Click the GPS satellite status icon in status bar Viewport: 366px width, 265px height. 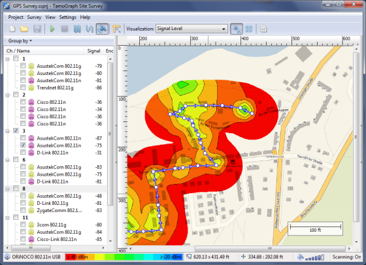[x=301, y=257]
